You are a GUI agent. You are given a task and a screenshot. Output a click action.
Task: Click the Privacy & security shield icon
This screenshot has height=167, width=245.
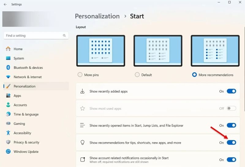pyautogui.click(x=8, y=142)
